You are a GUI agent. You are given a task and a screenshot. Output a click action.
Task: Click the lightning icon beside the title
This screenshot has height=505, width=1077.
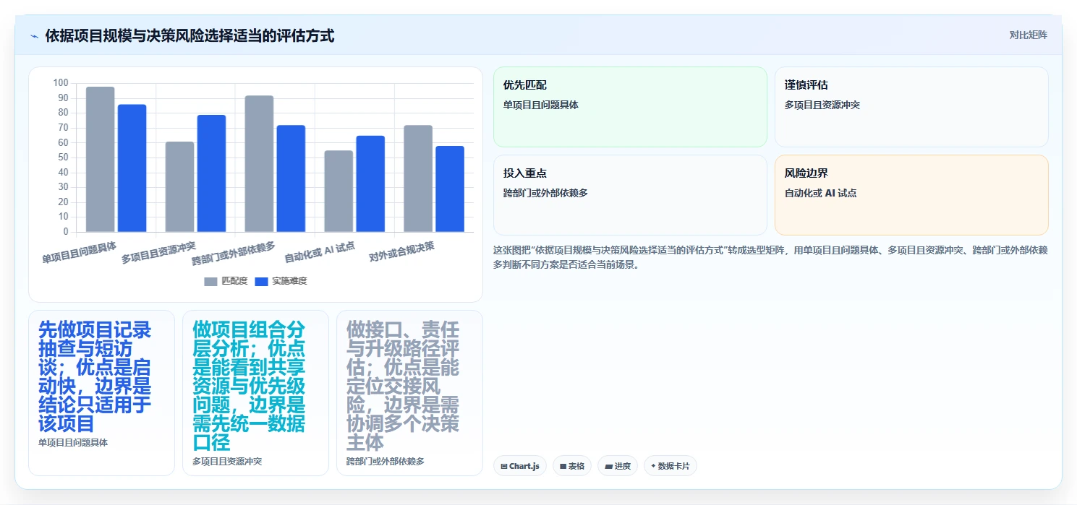(x=34, y=36)
